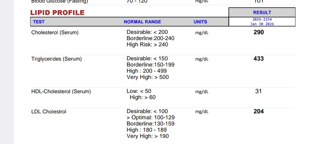Click the cholesterol result 290

pyautogui.click(x=259, y=32)
